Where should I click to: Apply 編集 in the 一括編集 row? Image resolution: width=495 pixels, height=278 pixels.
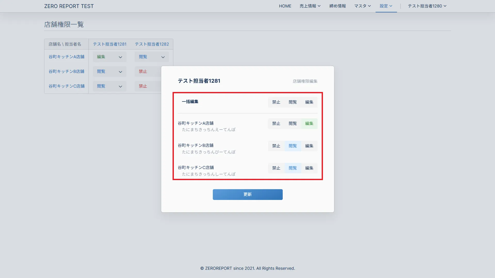tap(309, 102)
